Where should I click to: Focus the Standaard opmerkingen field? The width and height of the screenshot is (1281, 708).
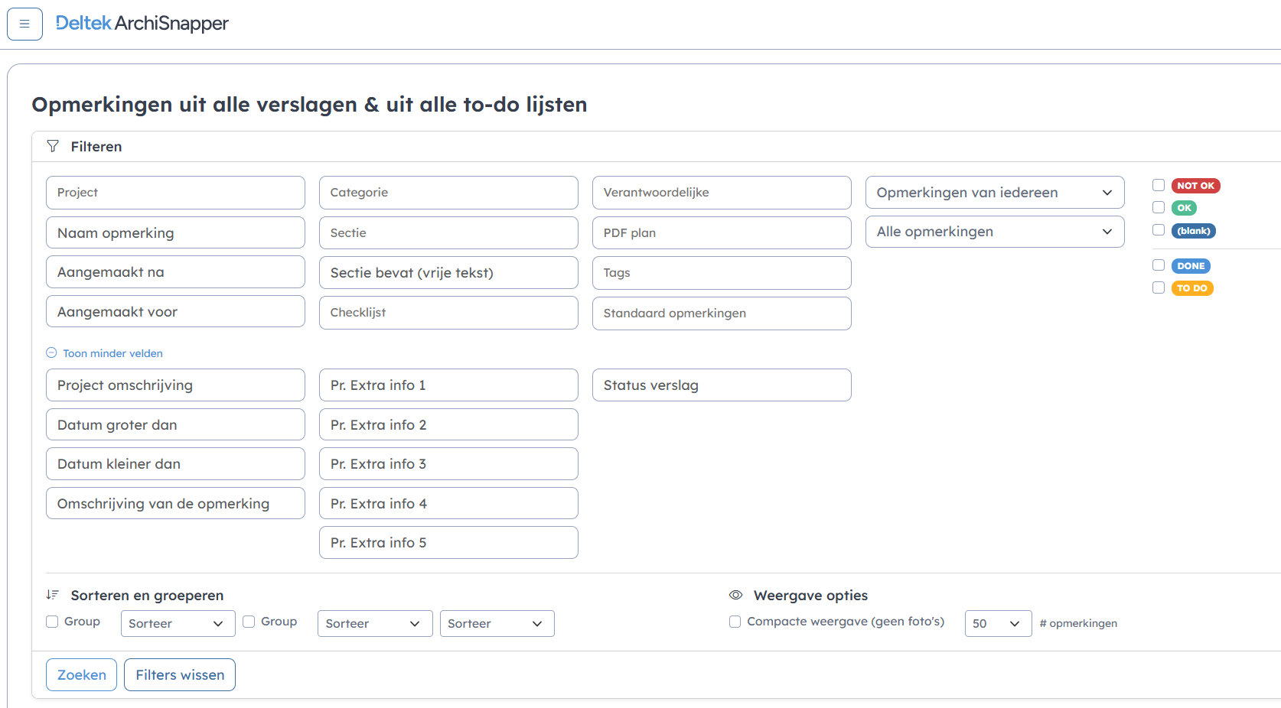coord(722,313)
